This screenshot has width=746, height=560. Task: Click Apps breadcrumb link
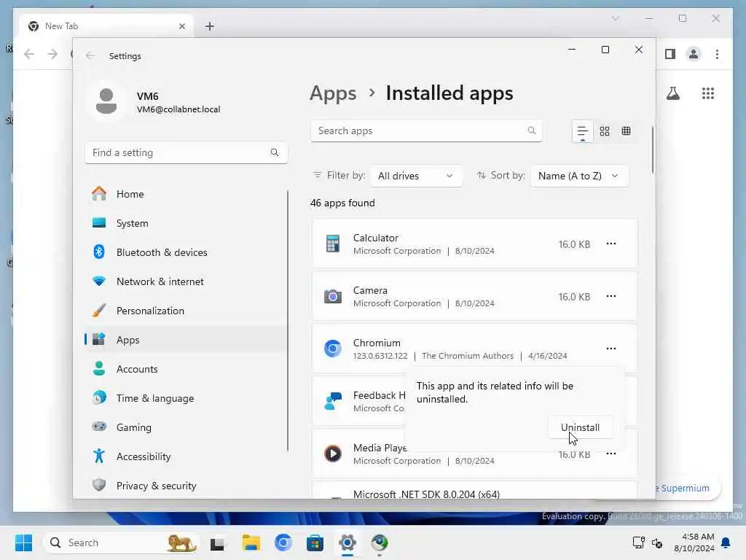coord(332,93)
